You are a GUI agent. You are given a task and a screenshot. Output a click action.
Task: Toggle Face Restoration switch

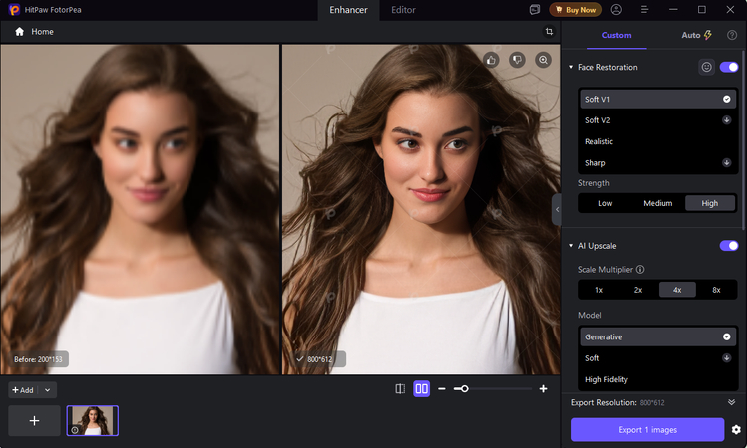729,67
